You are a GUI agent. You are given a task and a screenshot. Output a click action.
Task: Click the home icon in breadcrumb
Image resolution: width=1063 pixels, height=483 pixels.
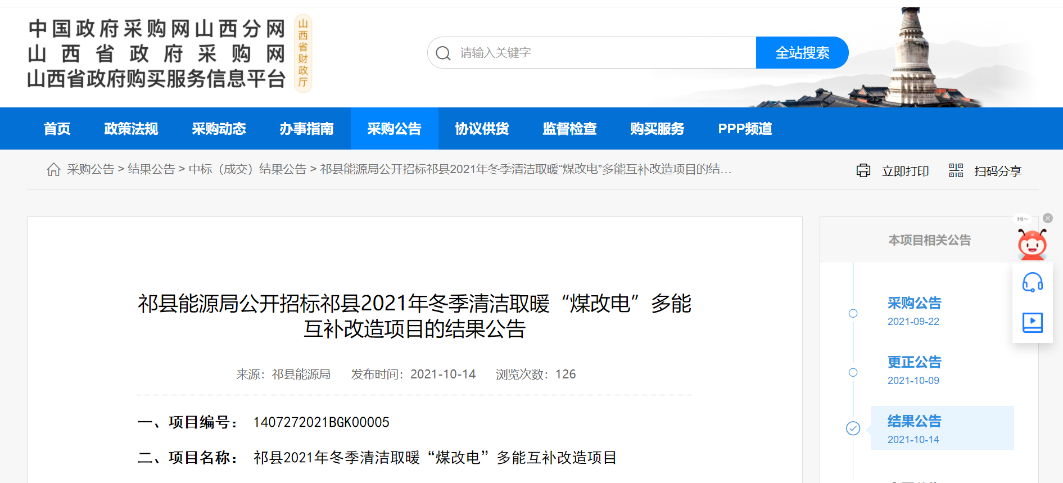click(53, 169)
